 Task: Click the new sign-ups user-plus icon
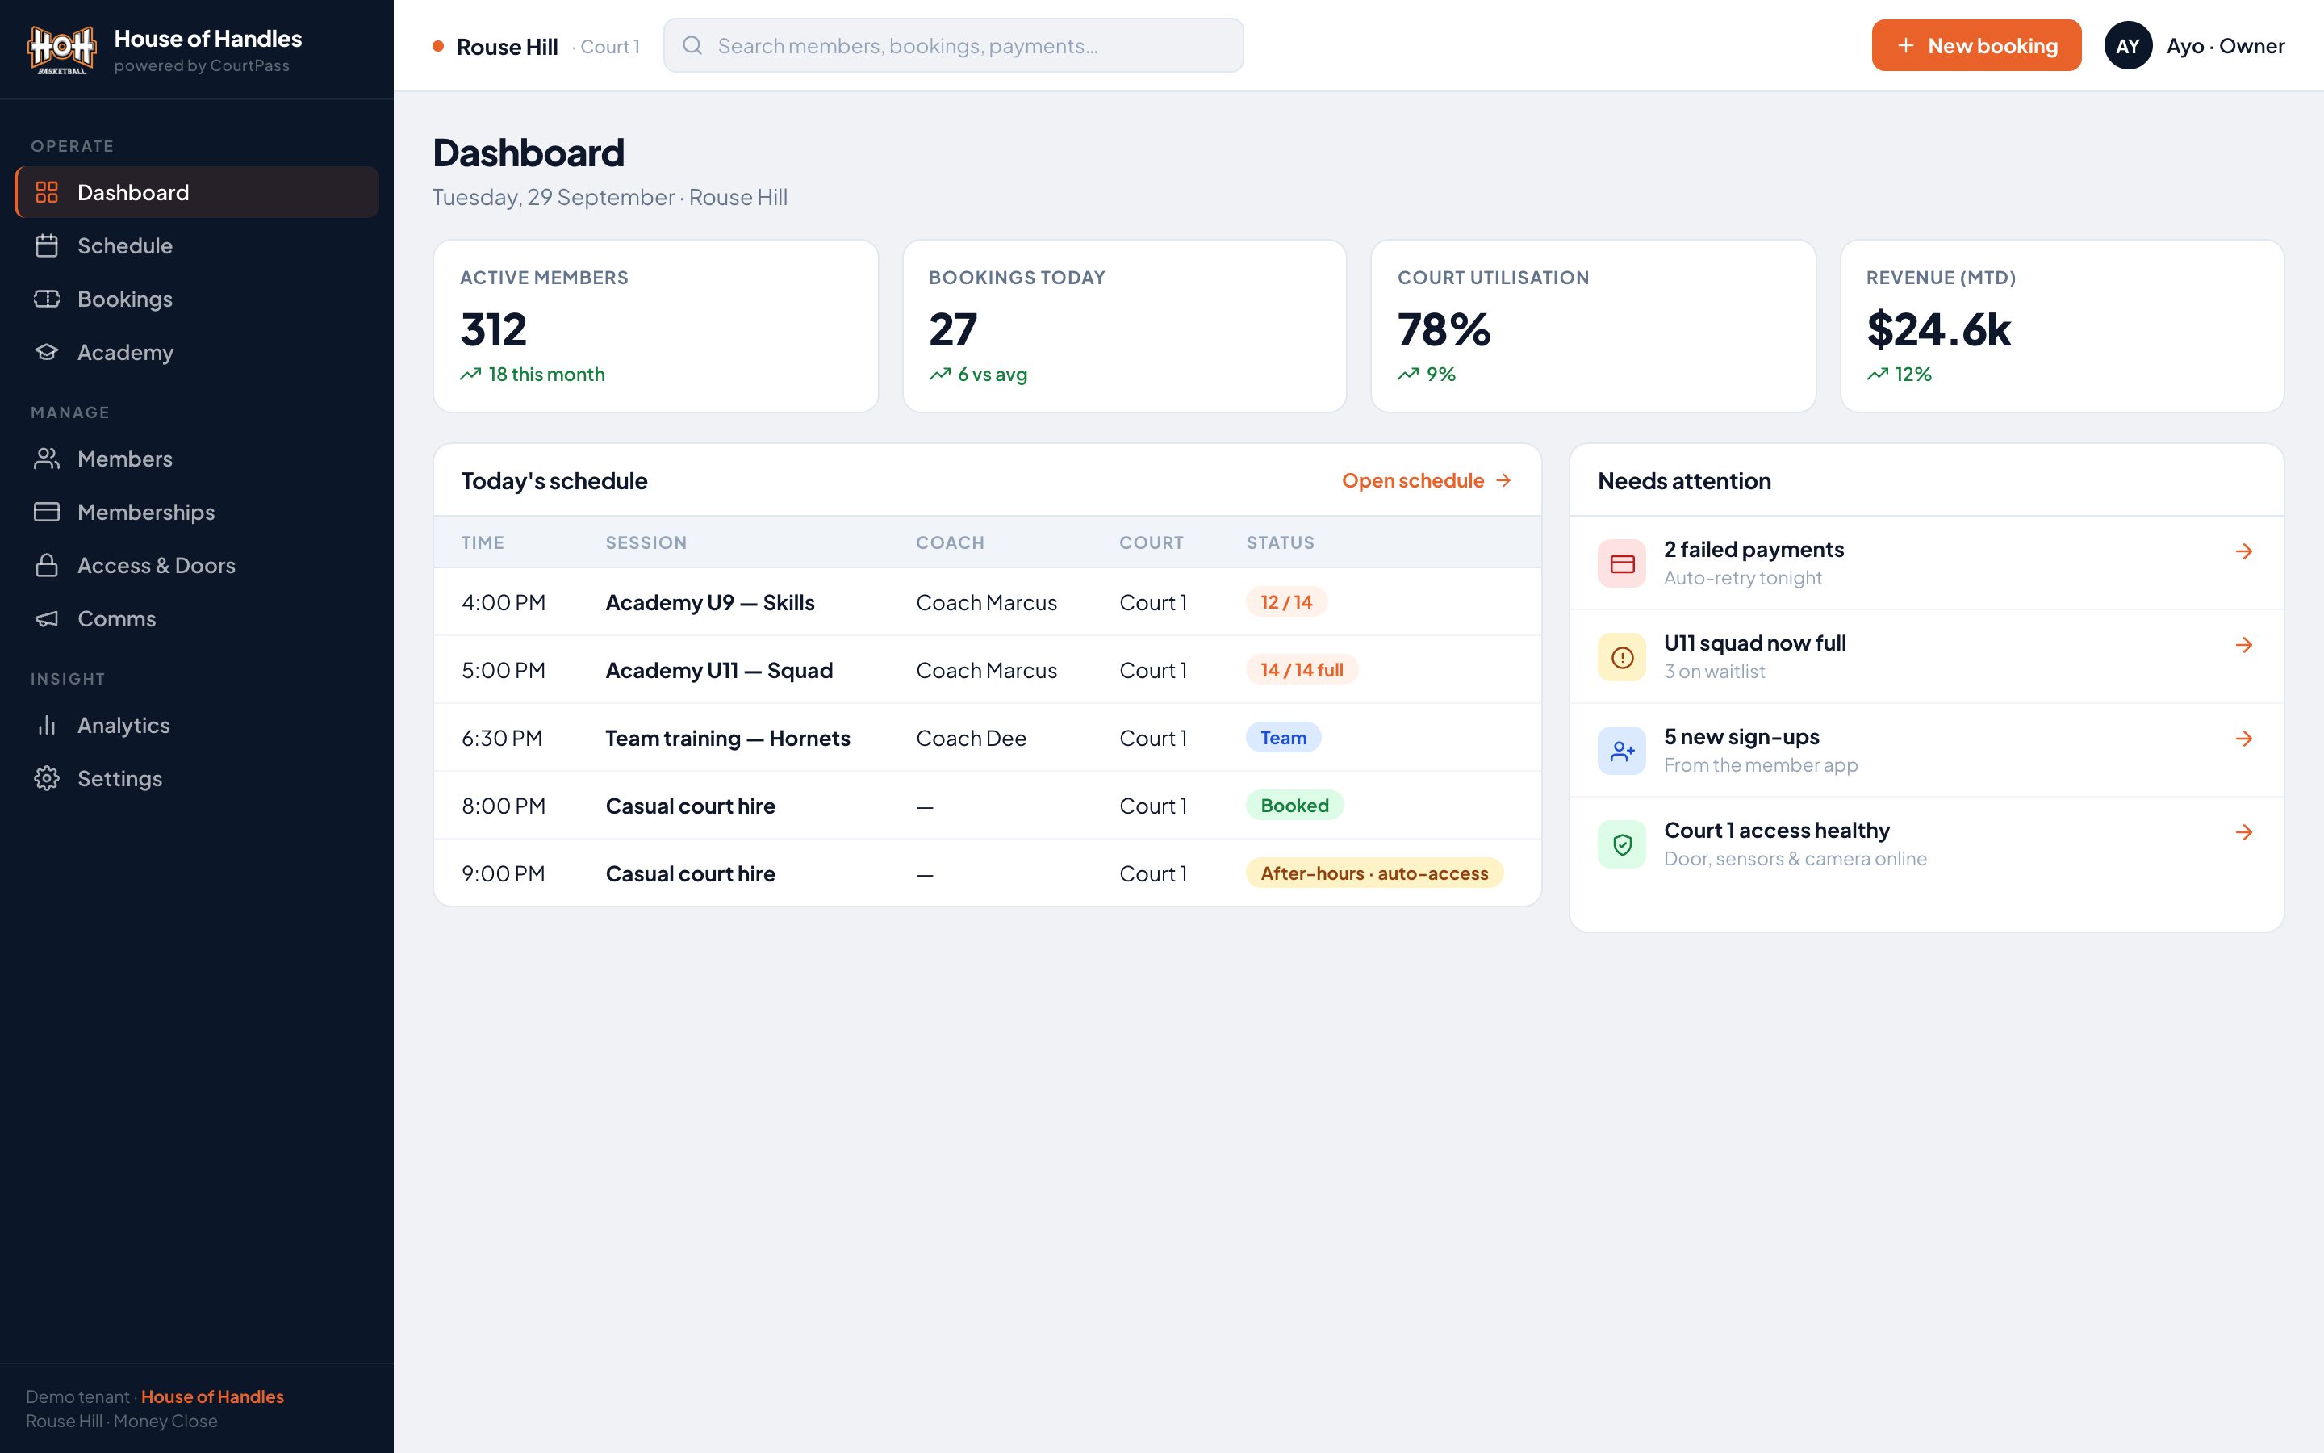point(1622,751)
